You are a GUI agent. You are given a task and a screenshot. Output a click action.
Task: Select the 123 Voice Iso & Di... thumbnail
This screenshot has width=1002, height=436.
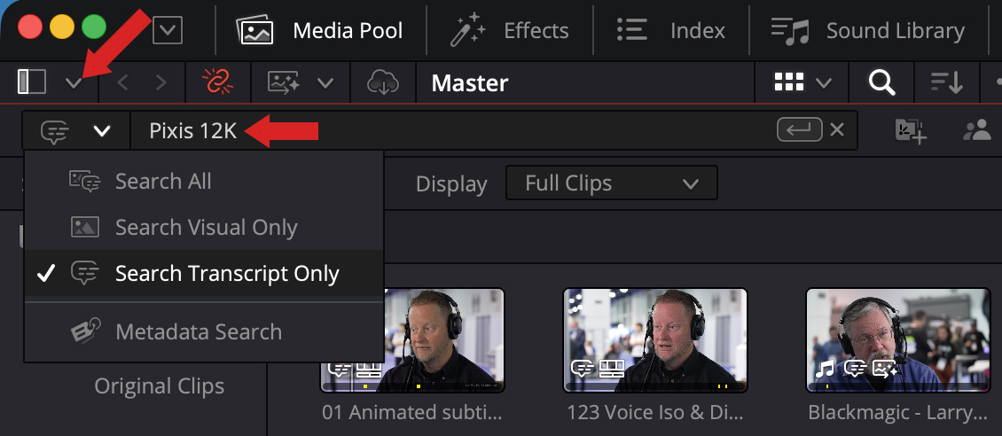point(655,340)
